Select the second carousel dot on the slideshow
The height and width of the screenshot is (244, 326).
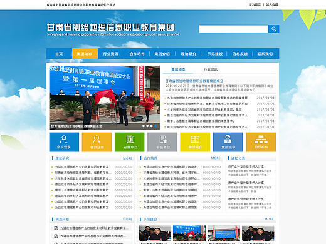pyautogui.click(x=147, y=126)
